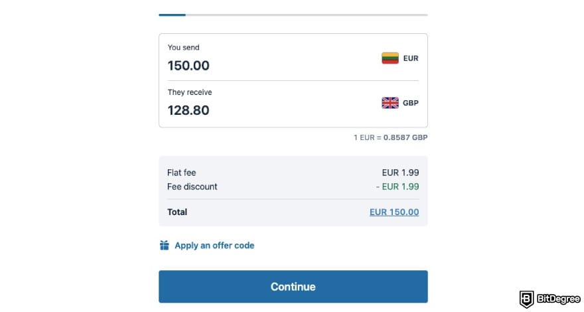Open the Apply an offer code link

pyautogui.click(x=214, y=246)
